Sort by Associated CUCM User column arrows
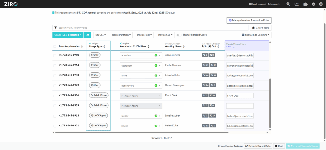Screen dimensions: 326x150 pyautogui.click(x=148, y=46)
